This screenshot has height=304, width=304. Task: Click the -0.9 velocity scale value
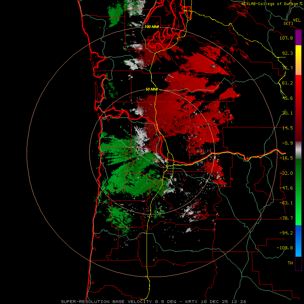(287, 143)
